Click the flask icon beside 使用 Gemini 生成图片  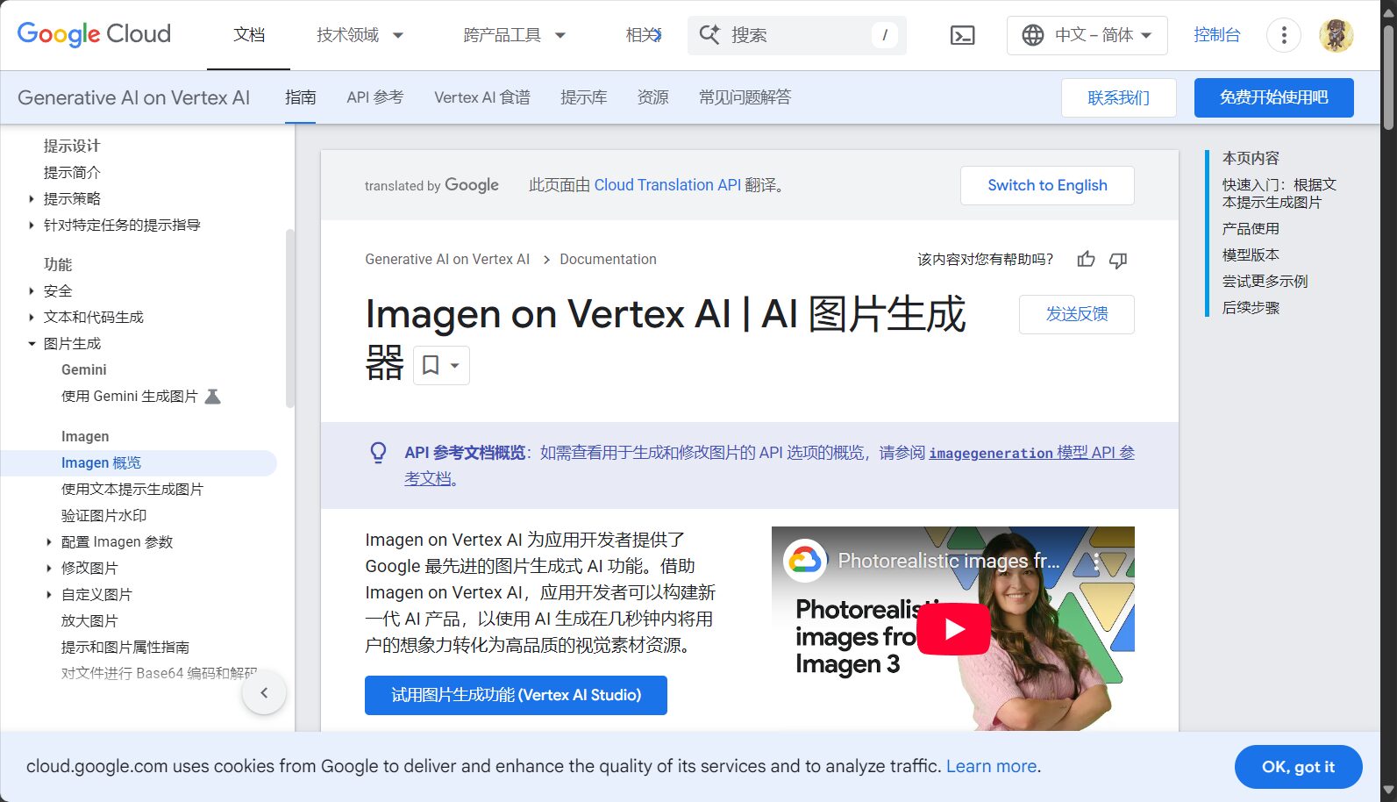(x=212, y=397)
